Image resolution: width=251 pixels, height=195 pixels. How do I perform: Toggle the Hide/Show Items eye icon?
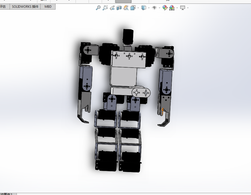(x=154, y=8)
